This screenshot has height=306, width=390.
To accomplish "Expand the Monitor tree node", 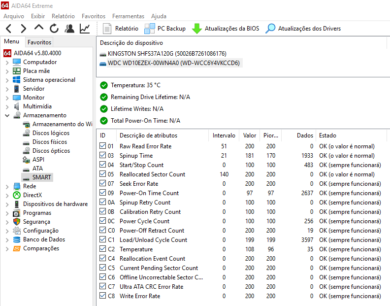I will pyautogui.click(x=7, y=98).
